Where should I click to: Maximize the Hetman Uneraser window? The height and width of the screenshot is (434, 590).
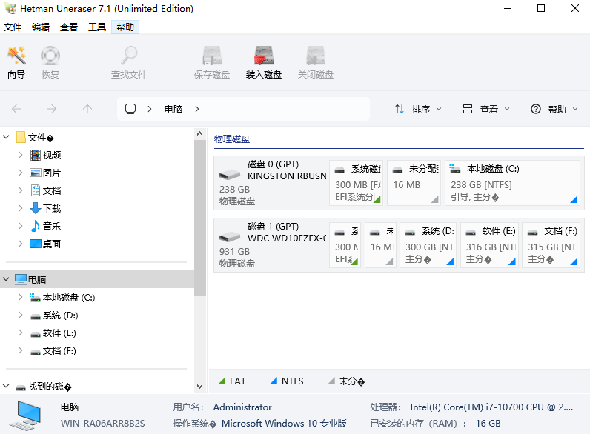(540, 8)
